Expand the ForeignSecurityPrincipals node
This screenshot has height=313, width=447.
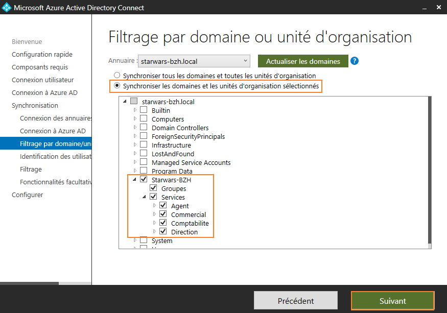[x=135, y=136]
